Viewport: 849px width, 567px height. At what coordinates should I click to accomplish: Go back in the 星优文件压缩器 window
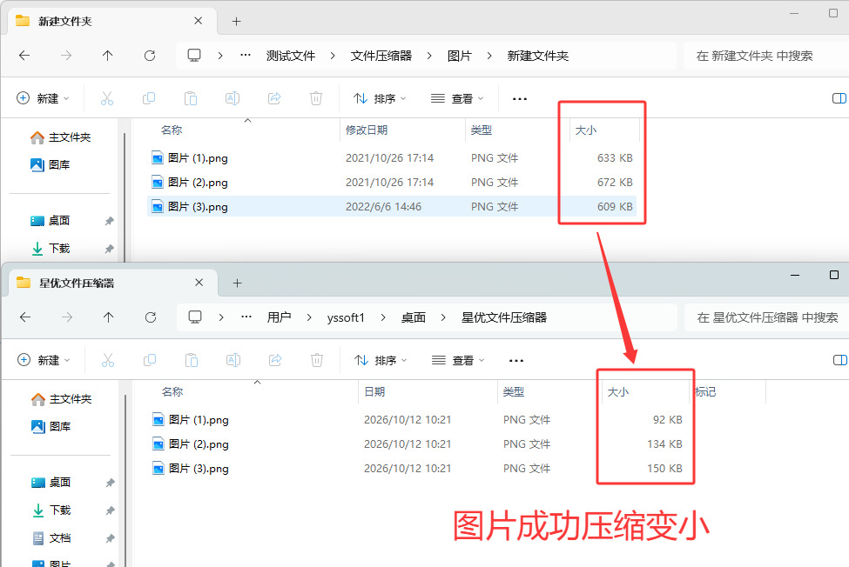(x=25, y=317)
